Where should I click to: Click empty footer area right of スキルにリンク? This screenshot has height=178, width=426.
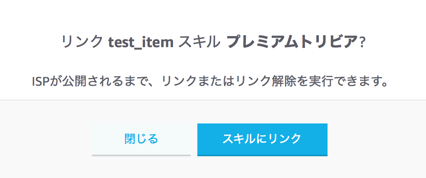coord(375,139)
